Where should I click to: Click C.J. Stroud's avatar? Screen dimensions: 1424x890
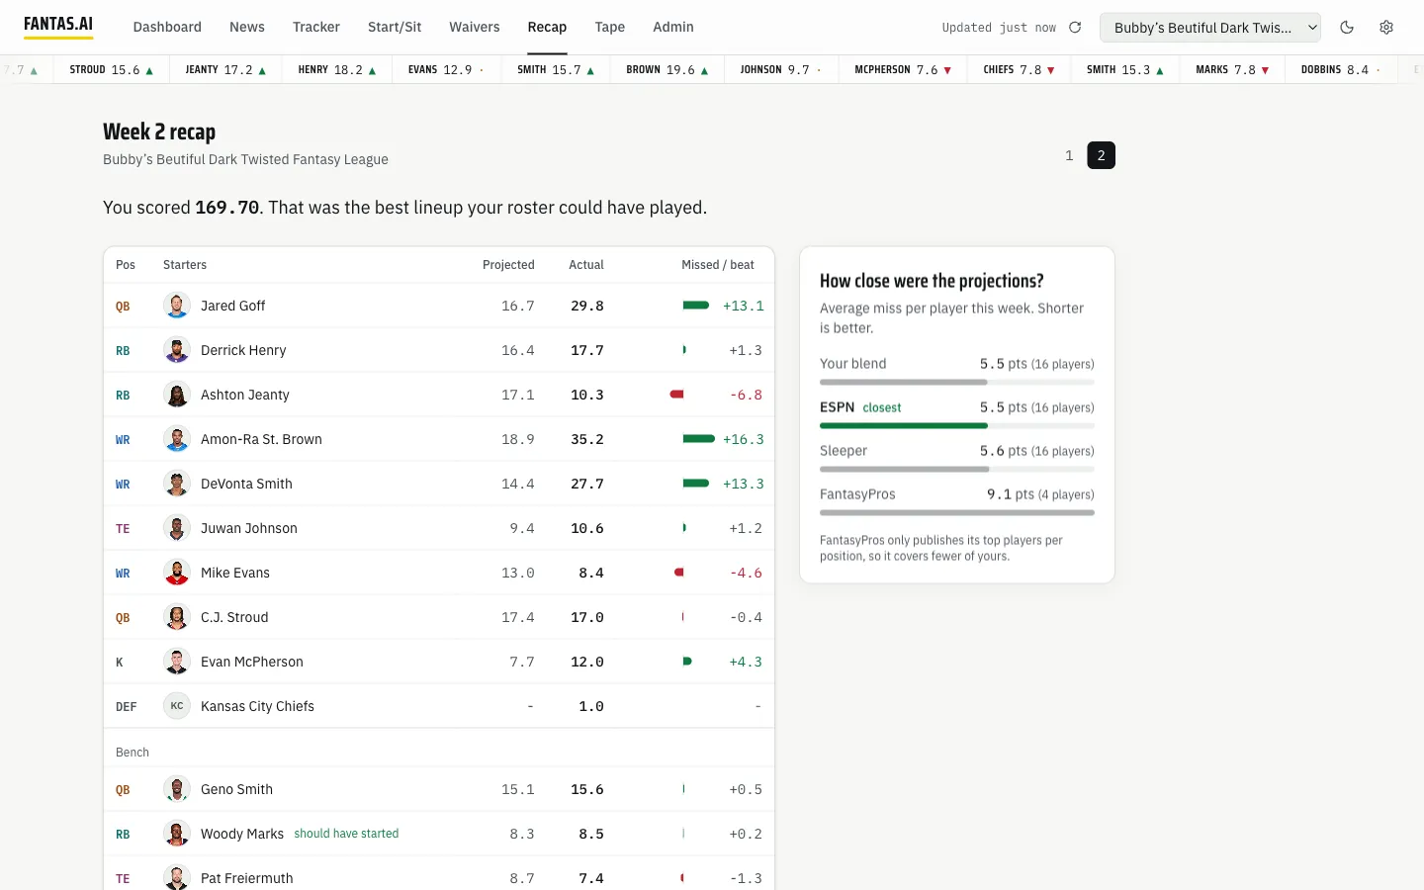177,617
